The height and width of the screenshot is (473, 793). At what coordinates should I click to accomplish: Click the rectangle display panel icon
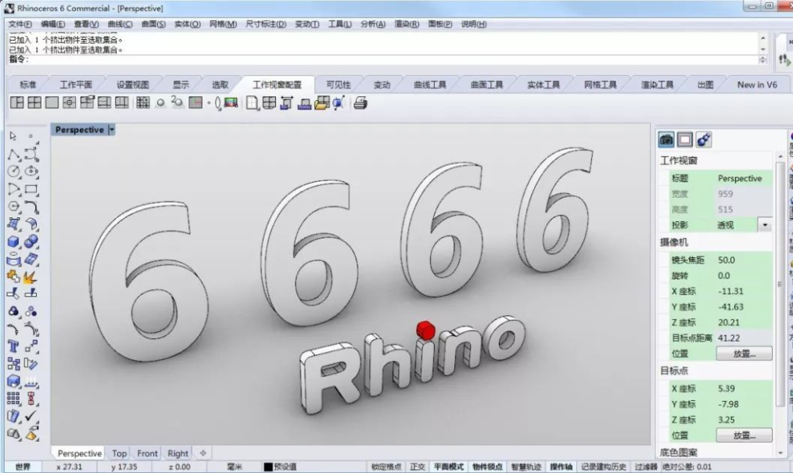(x=685, y=139)
